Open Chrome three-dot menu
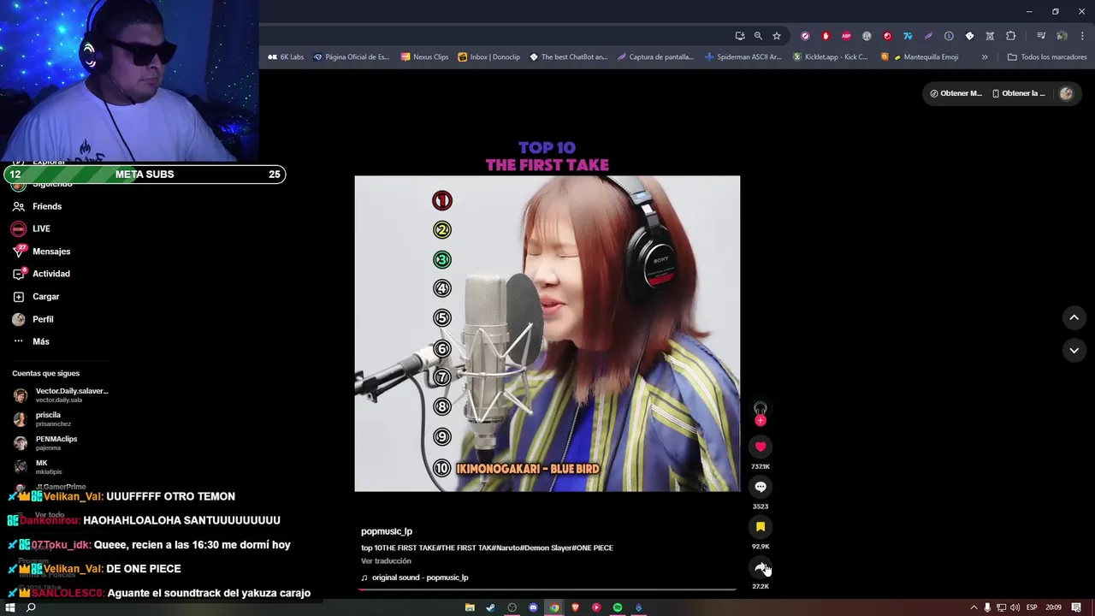Screen dimensions: 1095x616 click(1081, 36)
